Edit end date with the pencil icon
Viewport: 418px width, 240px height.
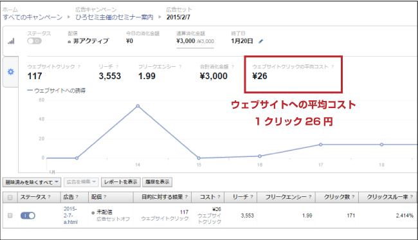[x=261, y=41]
